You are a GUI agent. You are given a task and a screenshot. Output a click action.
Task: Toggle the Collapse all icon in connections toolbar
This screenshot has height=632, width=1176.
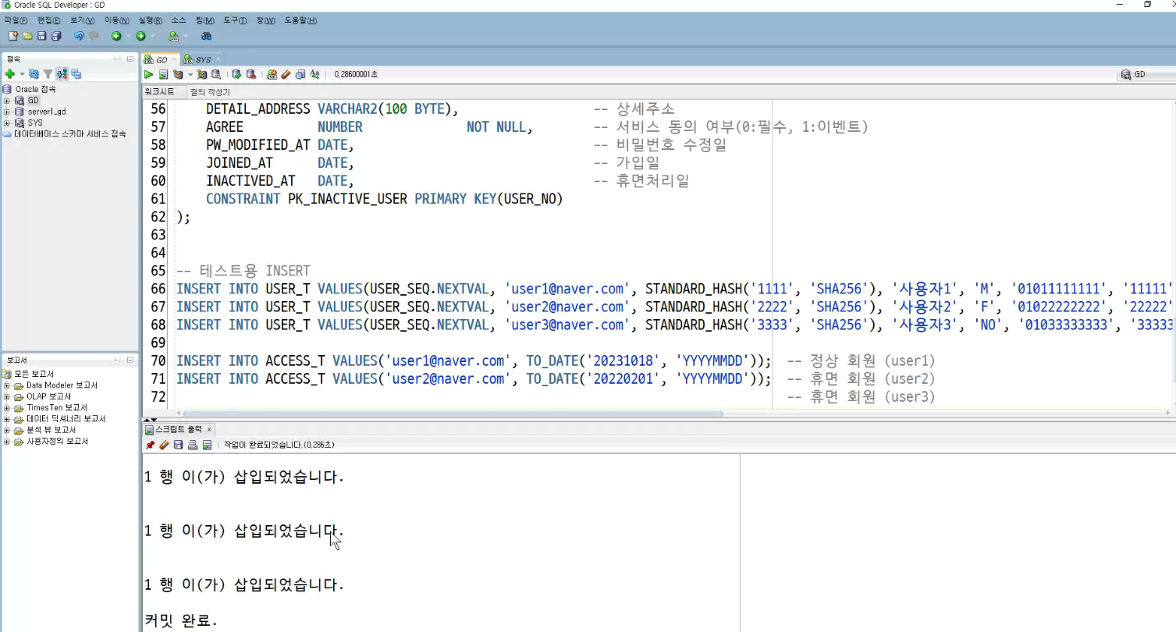(76, 74)
